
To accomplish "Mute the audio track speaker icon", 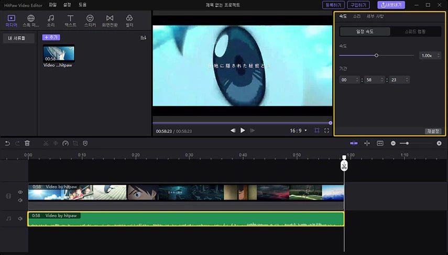I will [20, 219].
